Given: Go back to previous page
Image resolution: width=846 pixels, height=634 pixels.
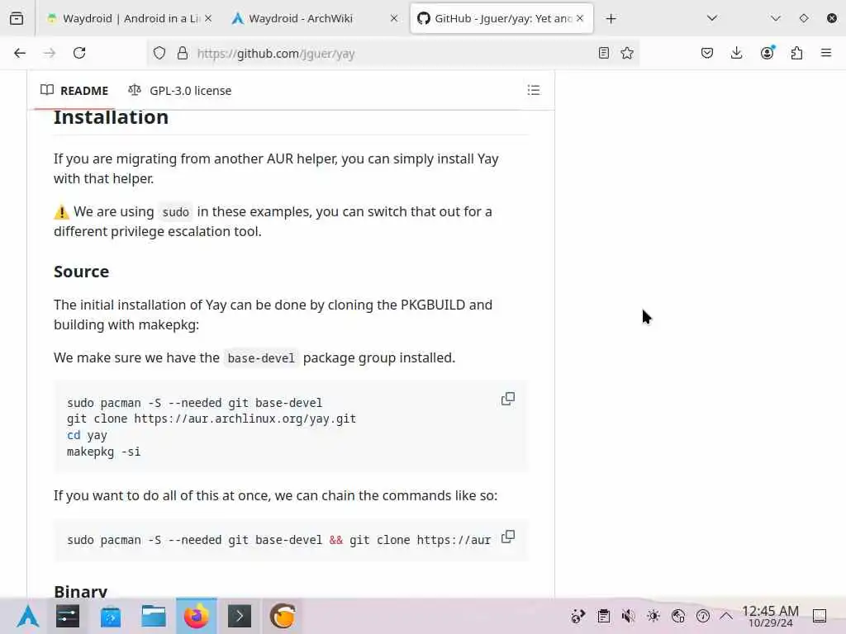Looking at the screenshot, I should click(x=20, y=53).
